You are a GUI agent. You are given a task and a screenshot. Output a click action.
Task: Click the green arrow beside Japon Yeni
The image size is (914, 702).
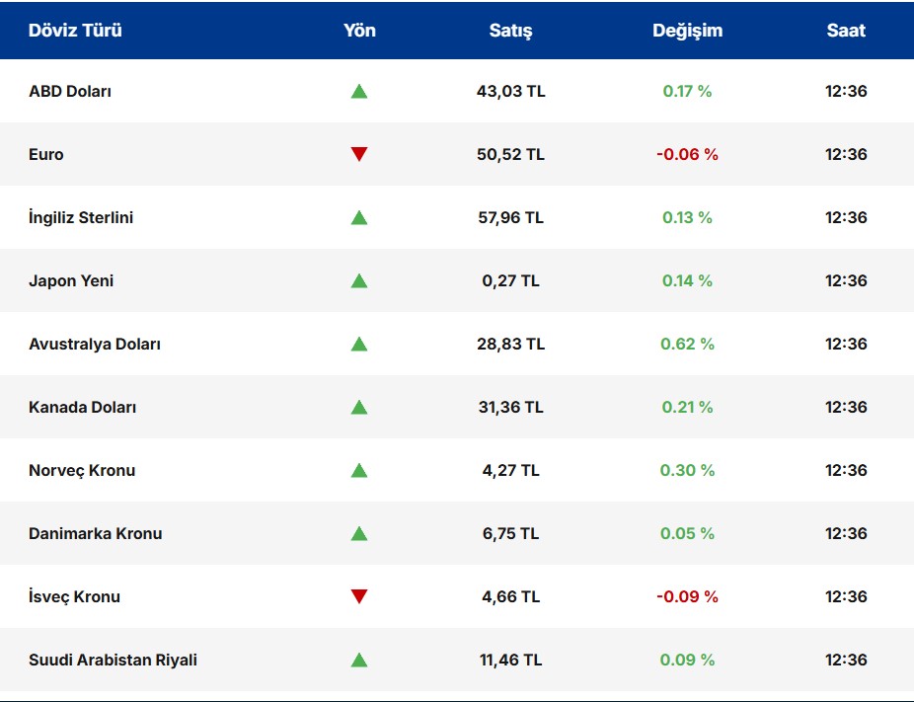coord(359,281)
